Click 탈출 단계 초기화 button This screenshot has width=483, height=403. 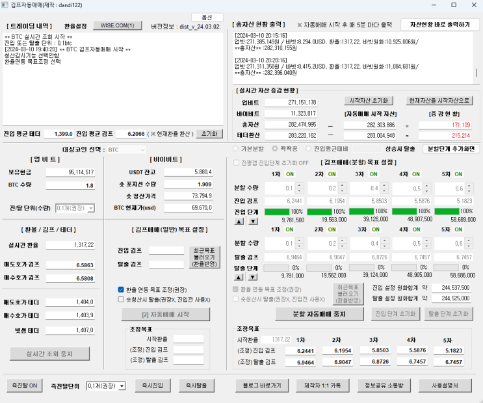[x=449, y=314]
